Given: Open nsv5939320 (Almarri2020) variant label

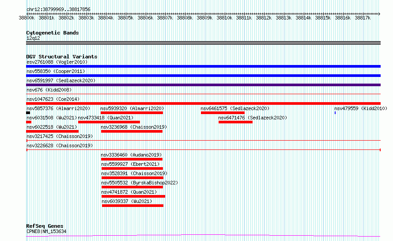Looking at the screenshot, I should [132, 108].
